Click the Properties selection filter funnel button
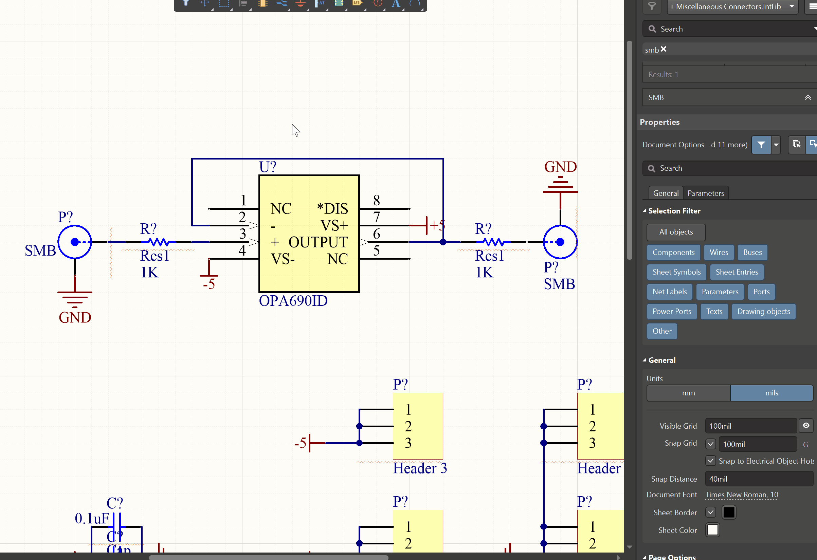Screen dimensions: 817x560 (761, 145)
